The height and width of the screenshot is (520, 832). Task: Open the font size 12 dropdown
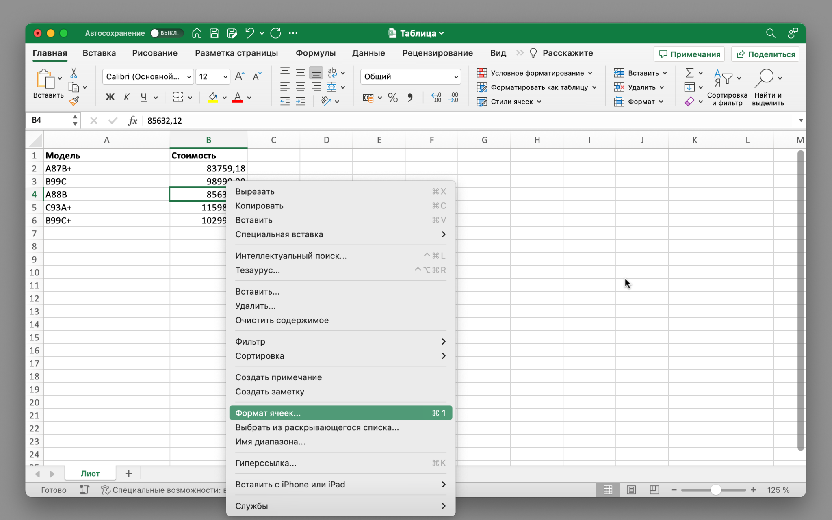click(225, 77)
